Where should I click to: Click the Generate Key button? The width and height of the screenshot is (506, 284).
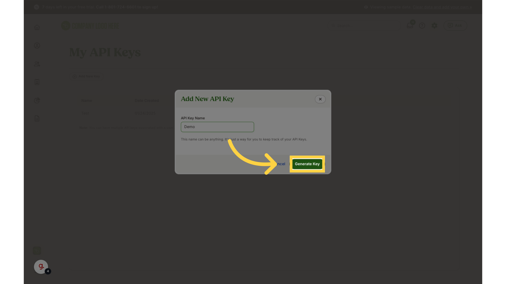coord(307,164)
